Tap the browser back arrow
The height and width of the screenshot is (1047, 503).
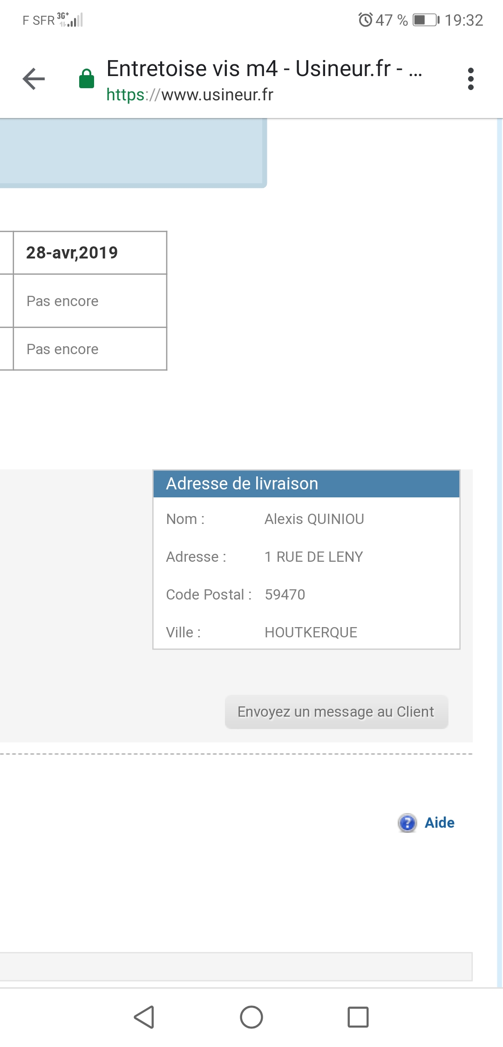point(34,79)
